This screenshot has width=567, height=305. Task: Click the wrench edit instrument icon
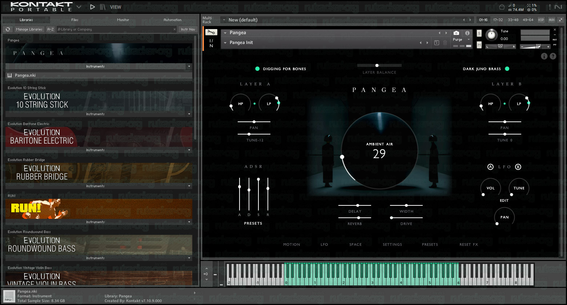point(211,32)
